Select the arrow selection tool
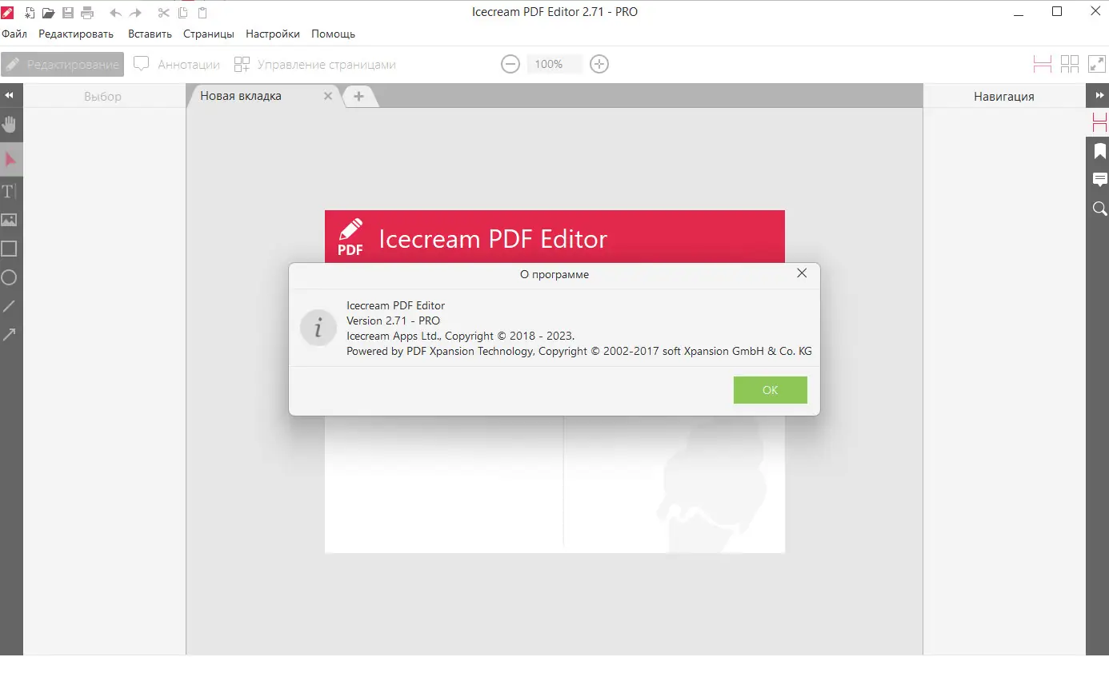Viewport: 1109px width, 673px height. pyautogui.click(x=10, y=160)
